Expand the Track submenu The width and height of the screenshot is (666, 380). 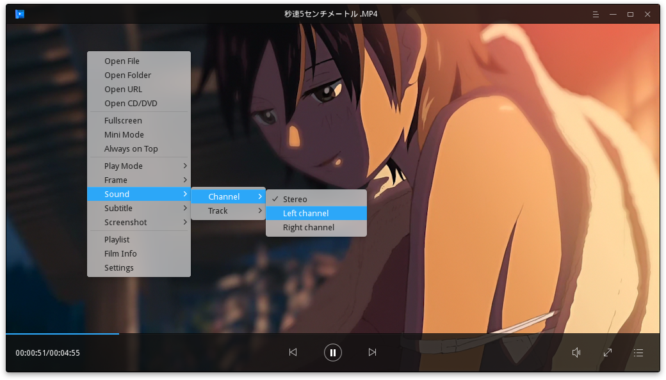pos(229,210)
